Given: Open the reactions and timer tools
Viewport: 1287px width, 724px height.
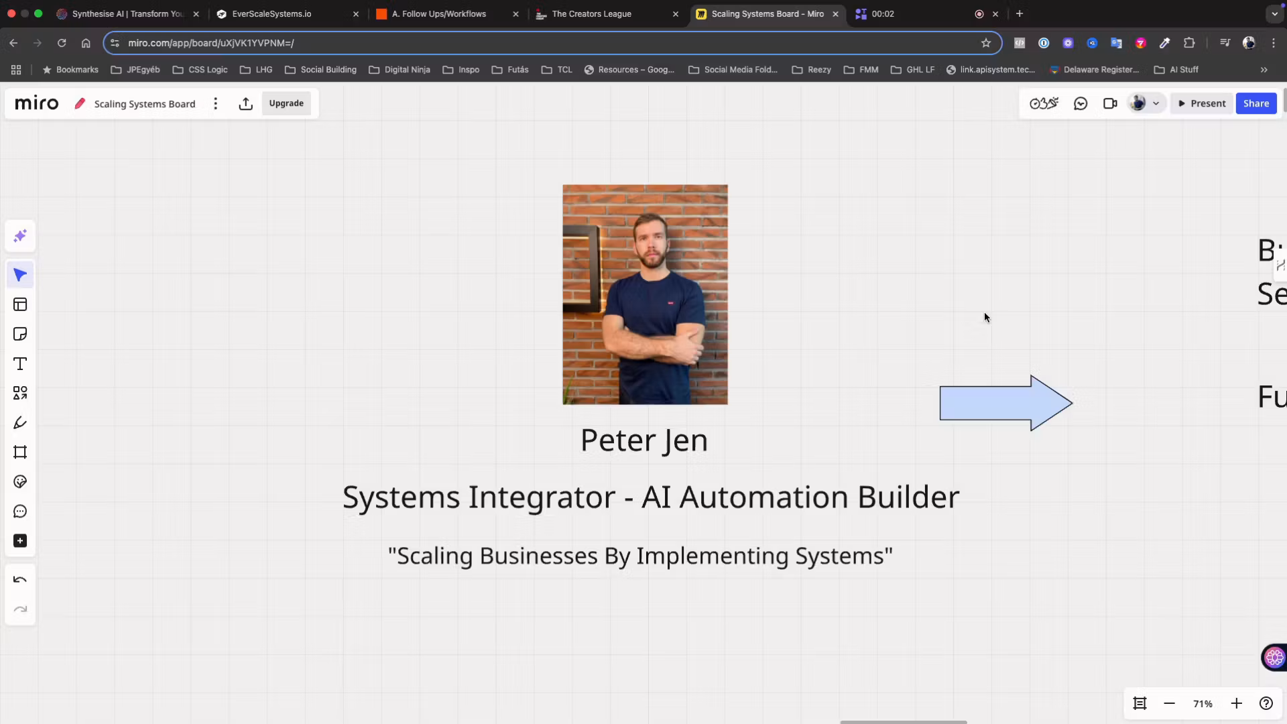Looking at the screenshot, I should (x=1044, y=103).
